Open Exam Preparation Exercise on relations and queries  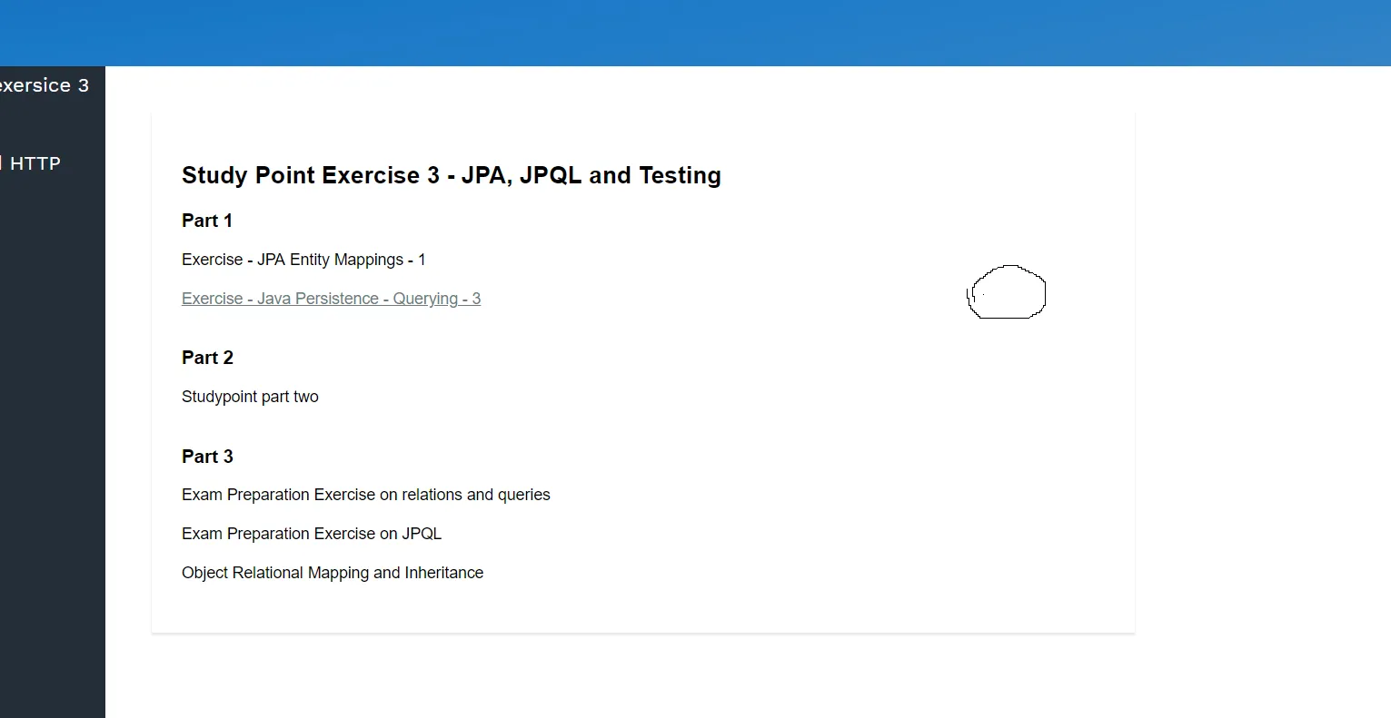point(365,495)
